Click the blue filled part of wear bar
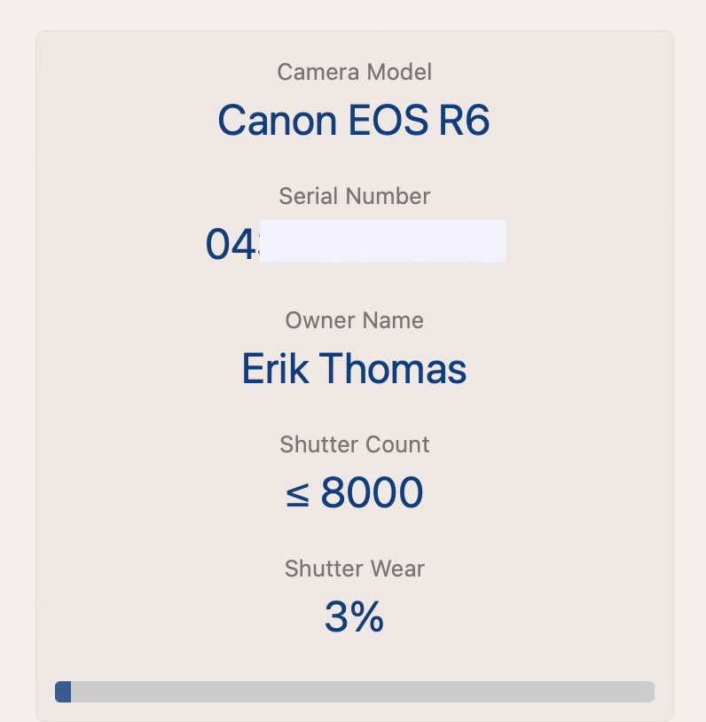 pos(63,692)
